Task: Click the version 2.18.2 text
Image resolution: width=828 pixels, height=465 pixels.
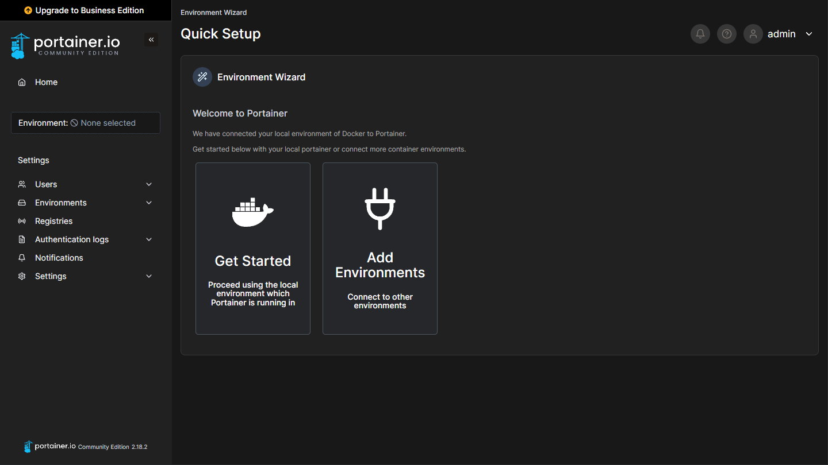Action: coord(140,447)
